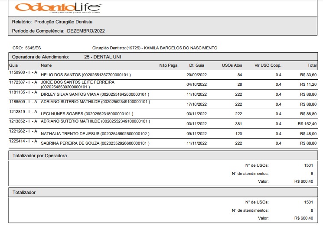Click the 'USOs Atos' column header
323x236 pixels.
232,65
